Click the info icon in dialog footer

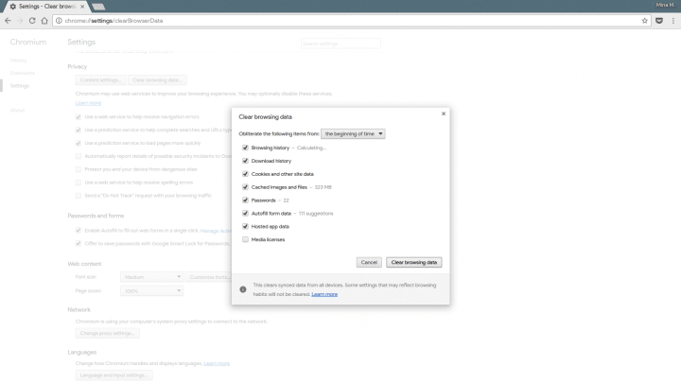click(243, 289)
